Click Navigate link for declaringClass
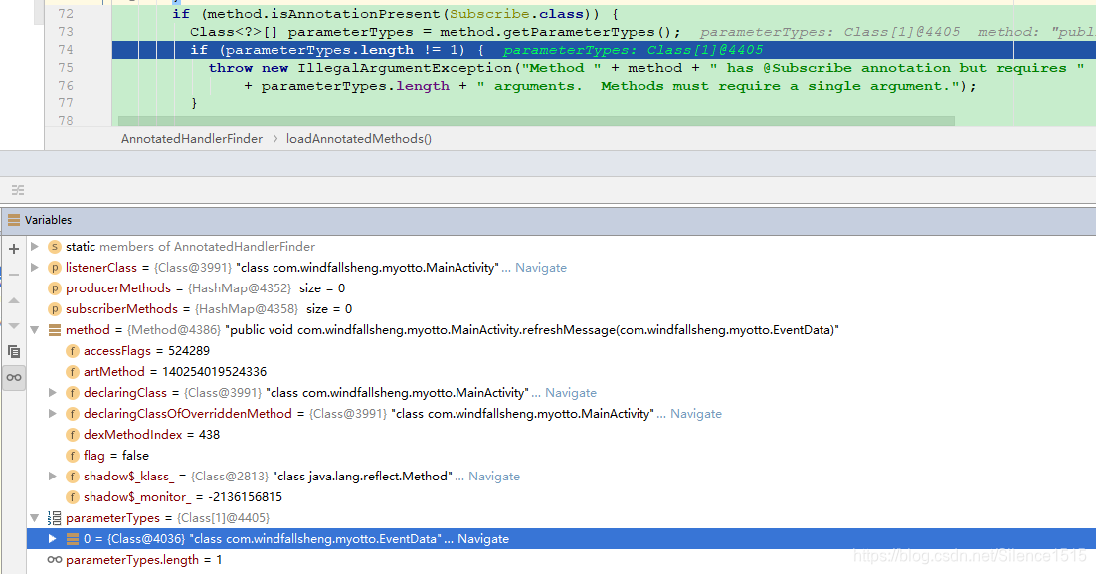The width and height of the screenshot is (1096, 574). 570,393
